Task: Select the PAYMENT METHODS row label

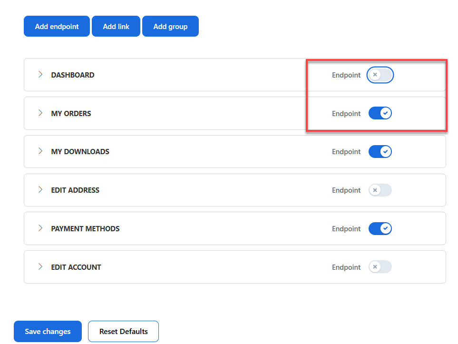Action: 85,228
